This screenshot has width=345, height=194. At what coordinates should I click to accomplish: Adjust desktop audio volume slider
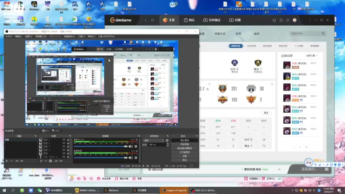point(101,157)
